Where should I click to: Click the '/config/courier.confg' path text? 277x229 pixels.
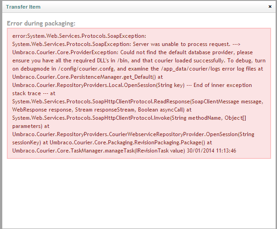coord(86,69)
